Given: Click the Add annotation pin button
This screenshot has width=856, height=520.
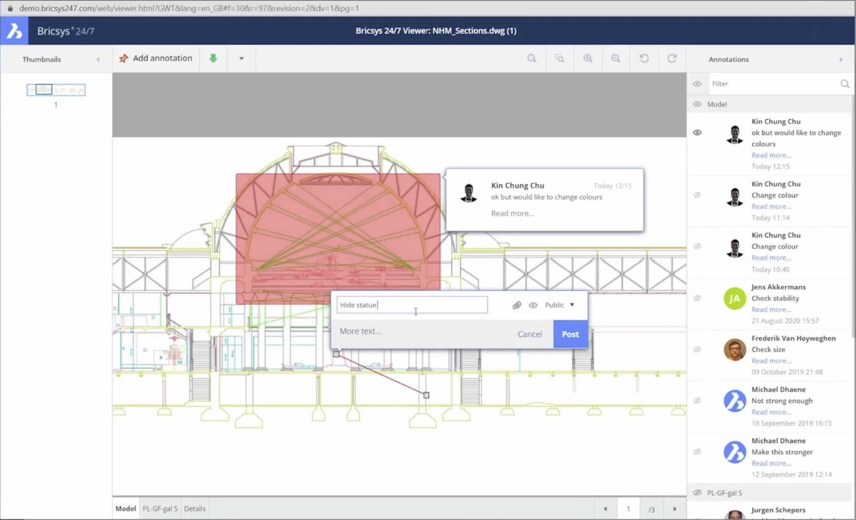Looking at the screenshot, I should [x=156, y=58].
